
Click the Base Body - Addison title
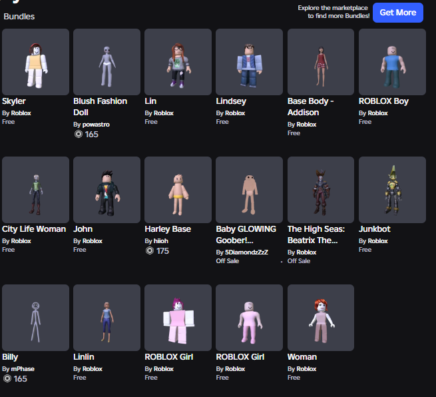(310, 107)
